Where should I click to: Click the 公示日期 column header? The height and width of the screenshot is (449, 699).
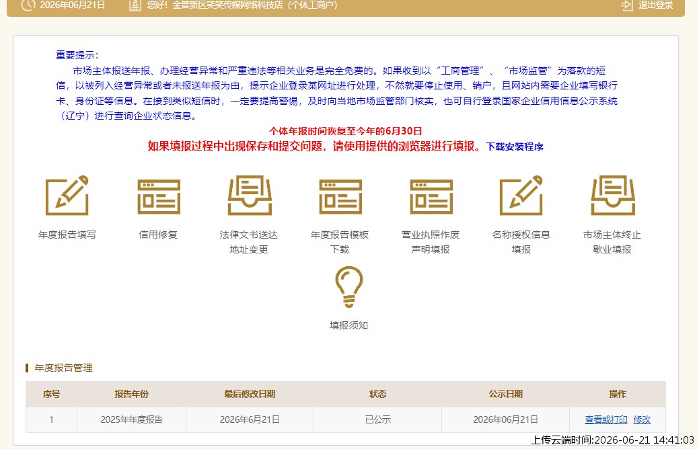coord(505,394)
